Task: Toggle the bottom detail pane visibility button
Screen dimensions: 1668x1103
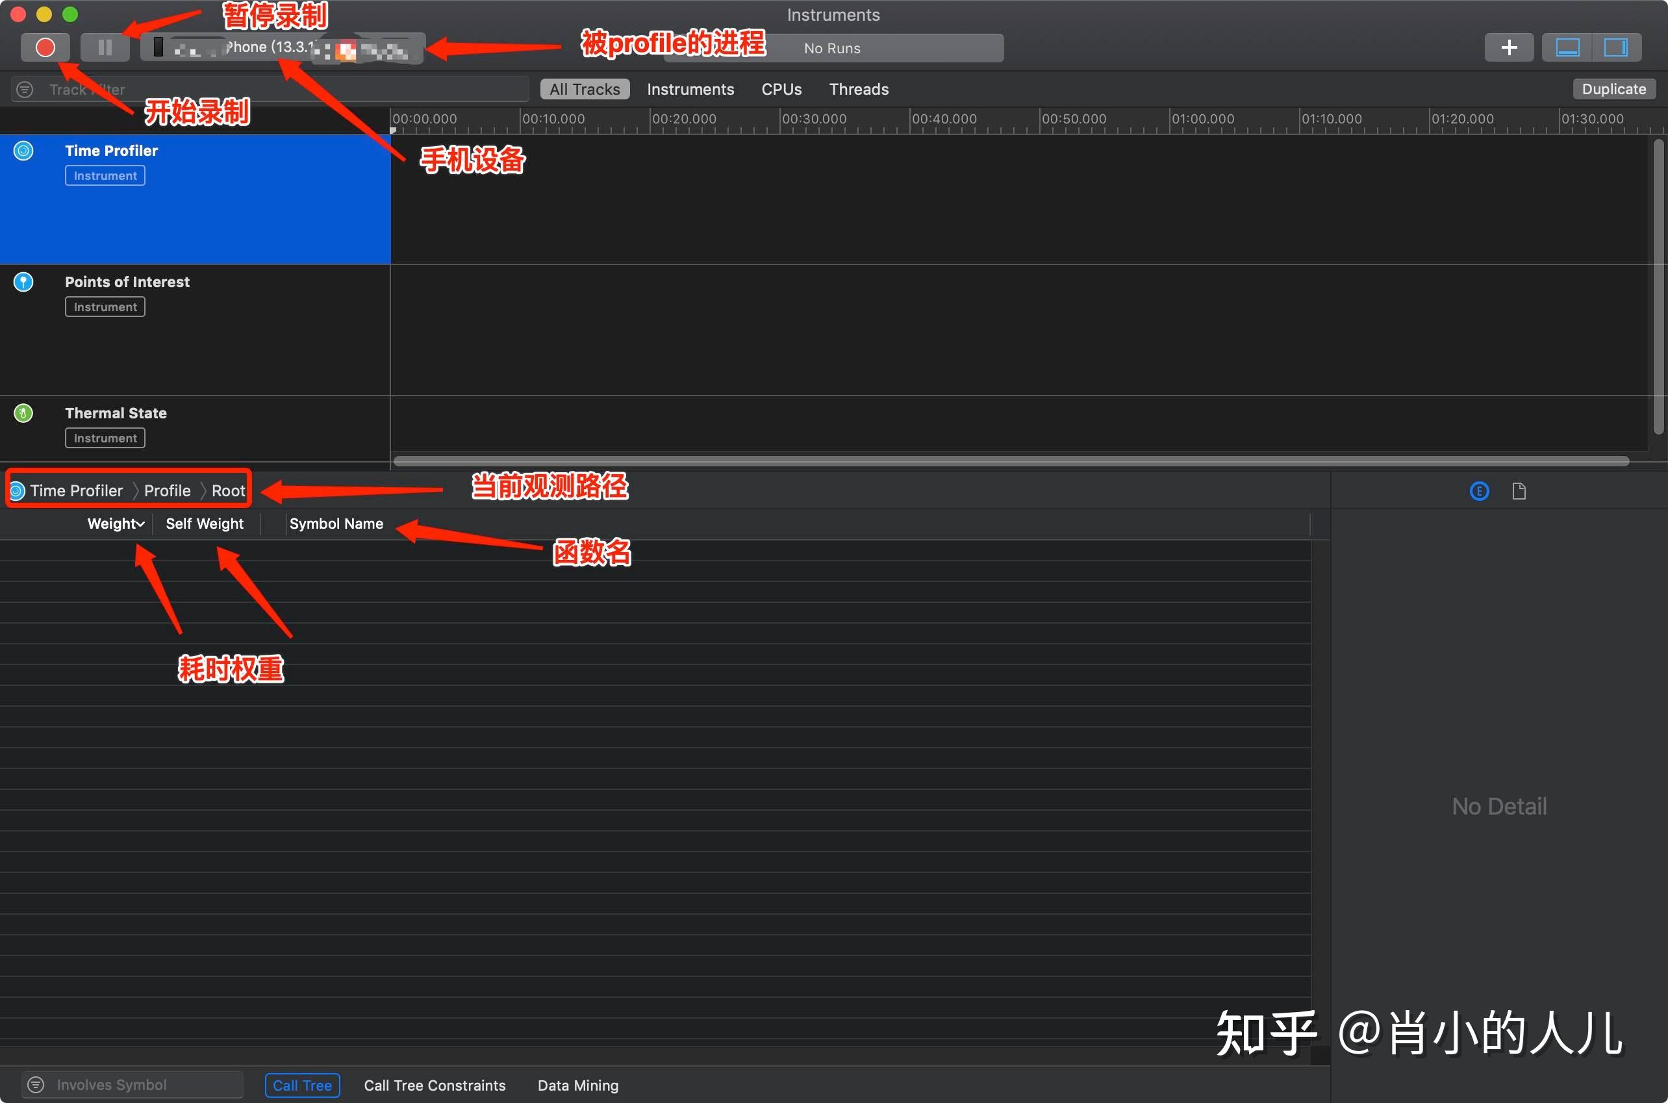Action: [1567, 47]
